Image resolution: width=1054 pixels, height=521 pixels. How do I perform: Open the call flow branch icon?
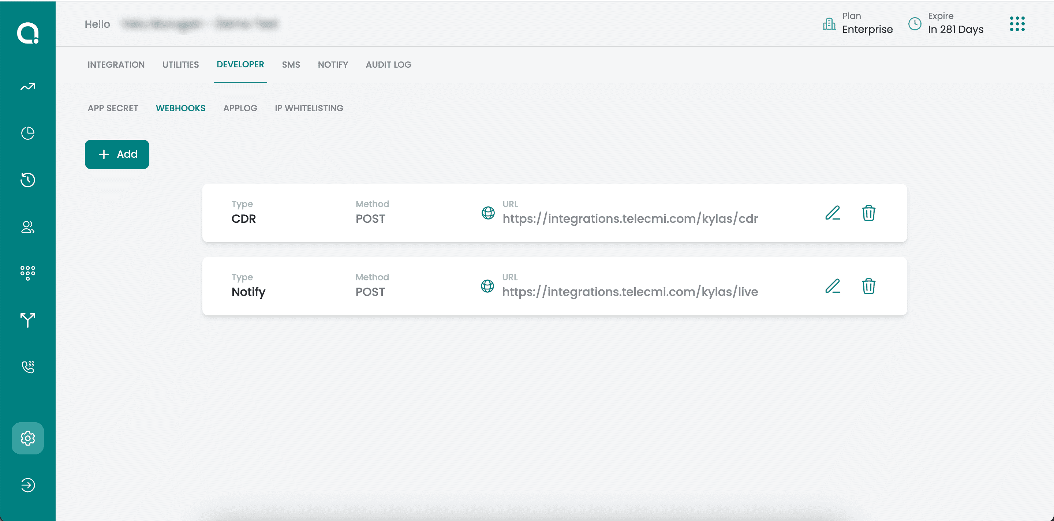(28, 320)
